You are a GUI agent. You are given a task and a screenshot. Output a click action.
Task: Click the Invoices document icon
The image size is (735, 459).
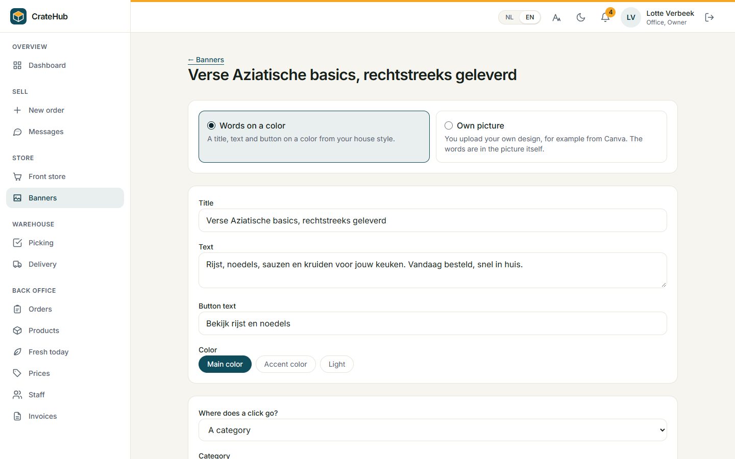[x=17, y=416]
